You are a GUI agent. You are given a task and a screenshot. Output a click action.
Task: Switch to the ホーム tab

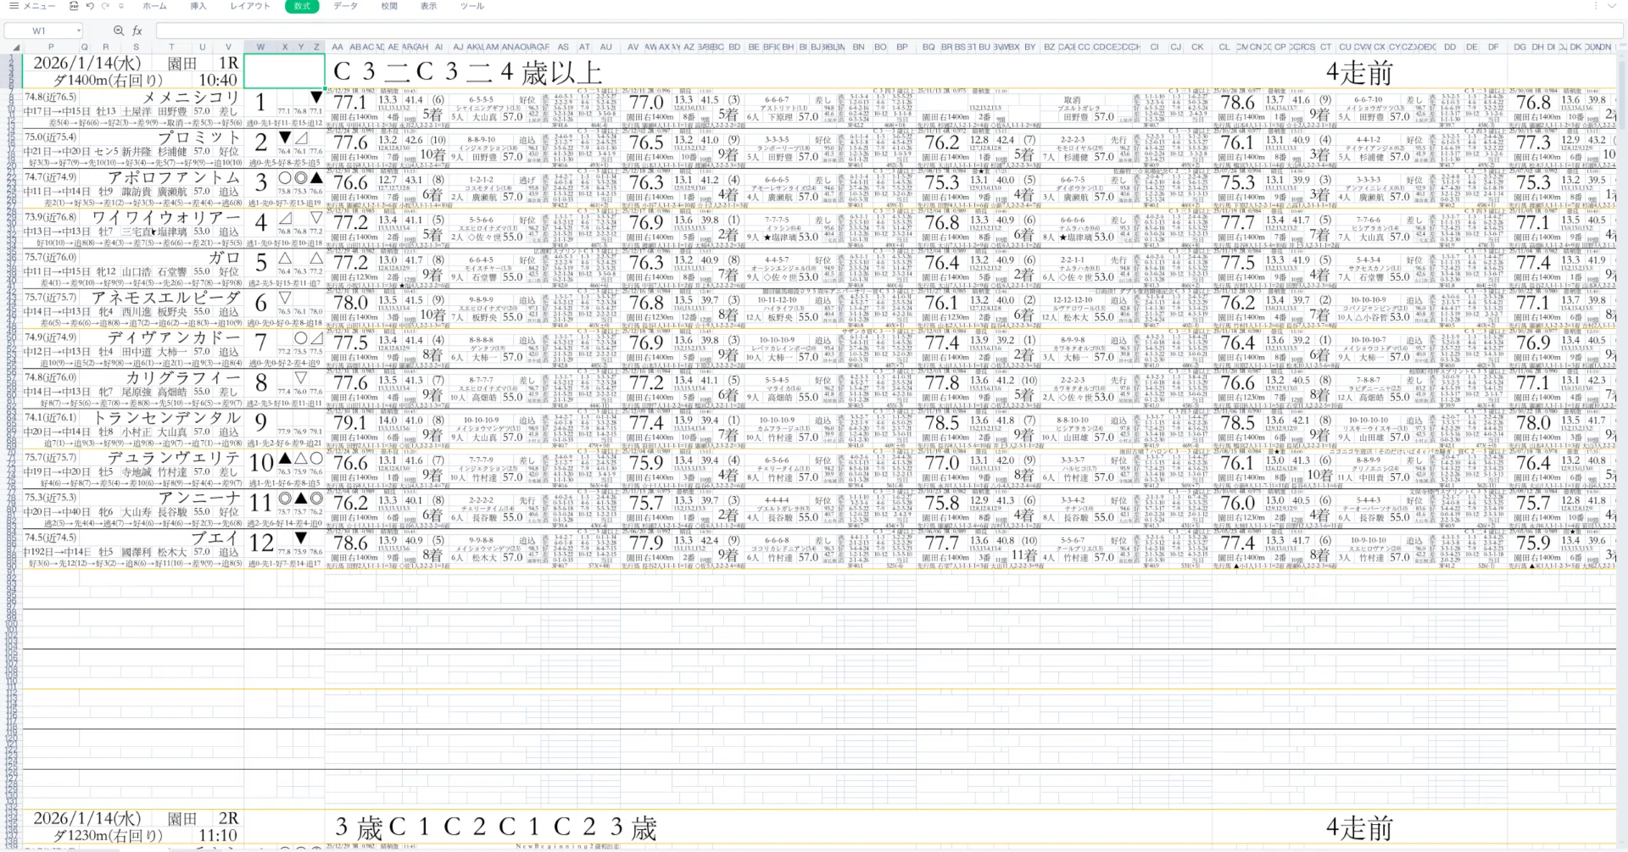click(x=155, y=6)
